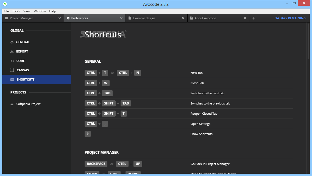
Task: Click the Shortcuts keyboard icon in sidebar
Action: [12, 79]
